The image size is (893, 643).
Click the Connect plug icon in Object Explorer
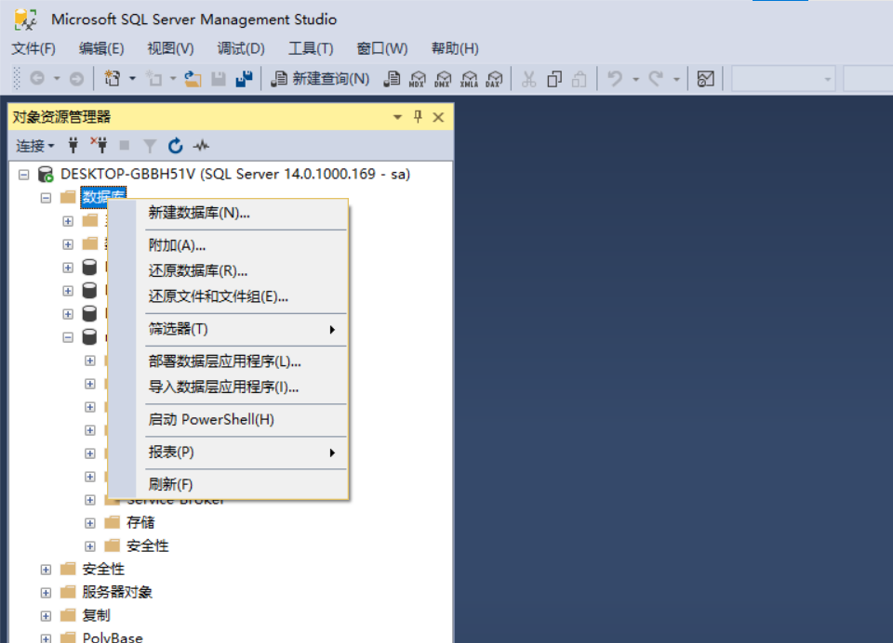pyautogui.click(x=73, y=146)
